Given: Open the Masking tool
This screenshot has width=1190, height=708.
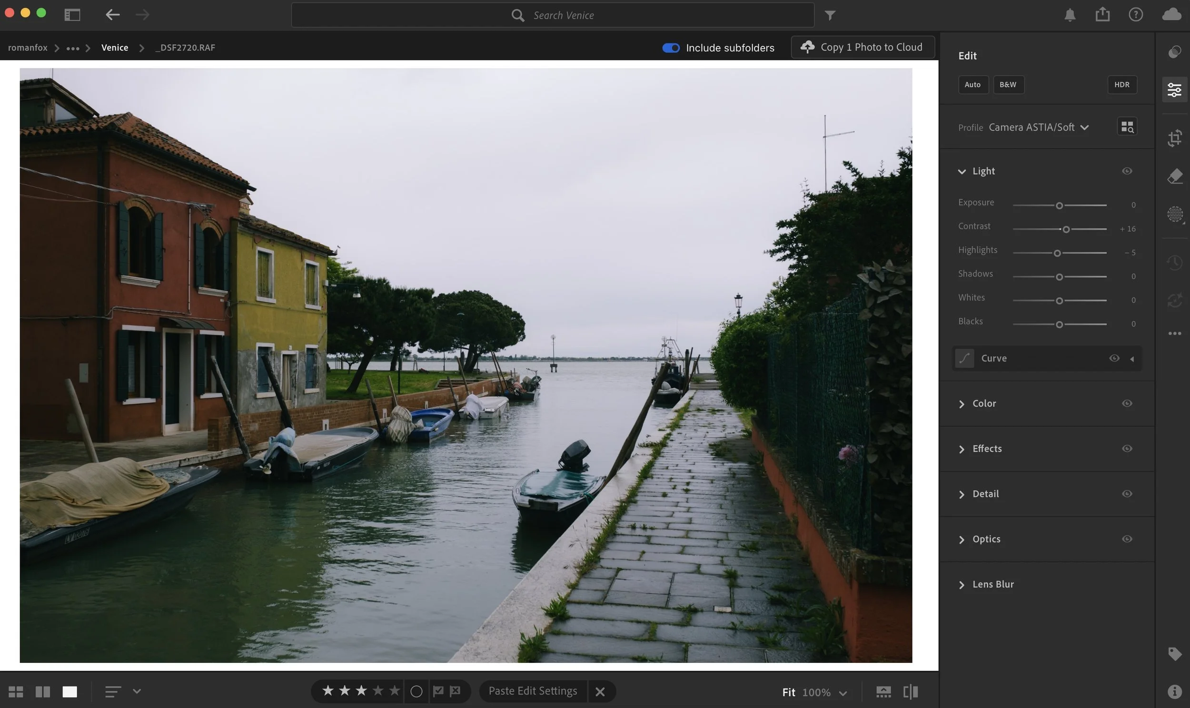Looking at the screenshot, I should point(1174,214).
